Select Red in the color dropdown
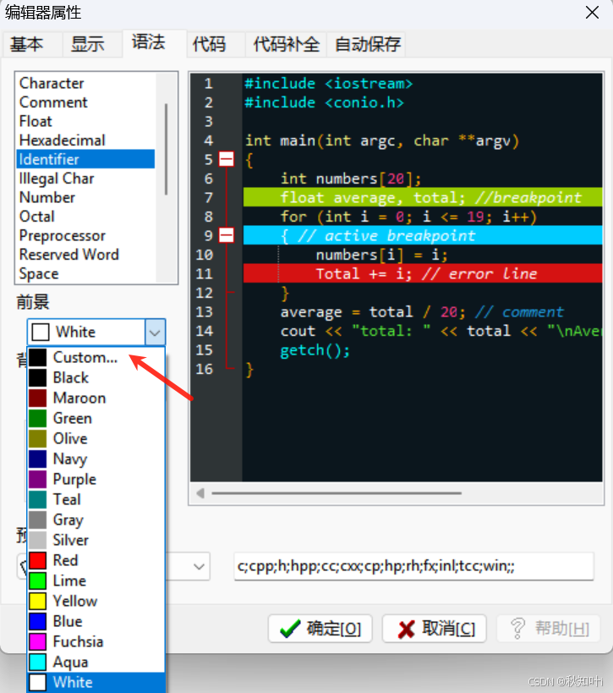The height and width of the screenshot is (693, 613). (96, 560)
